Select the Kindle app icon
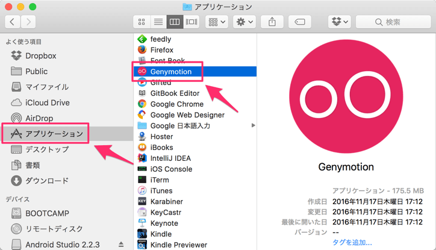The image size is (436, 250). click(x=142, y=234)
